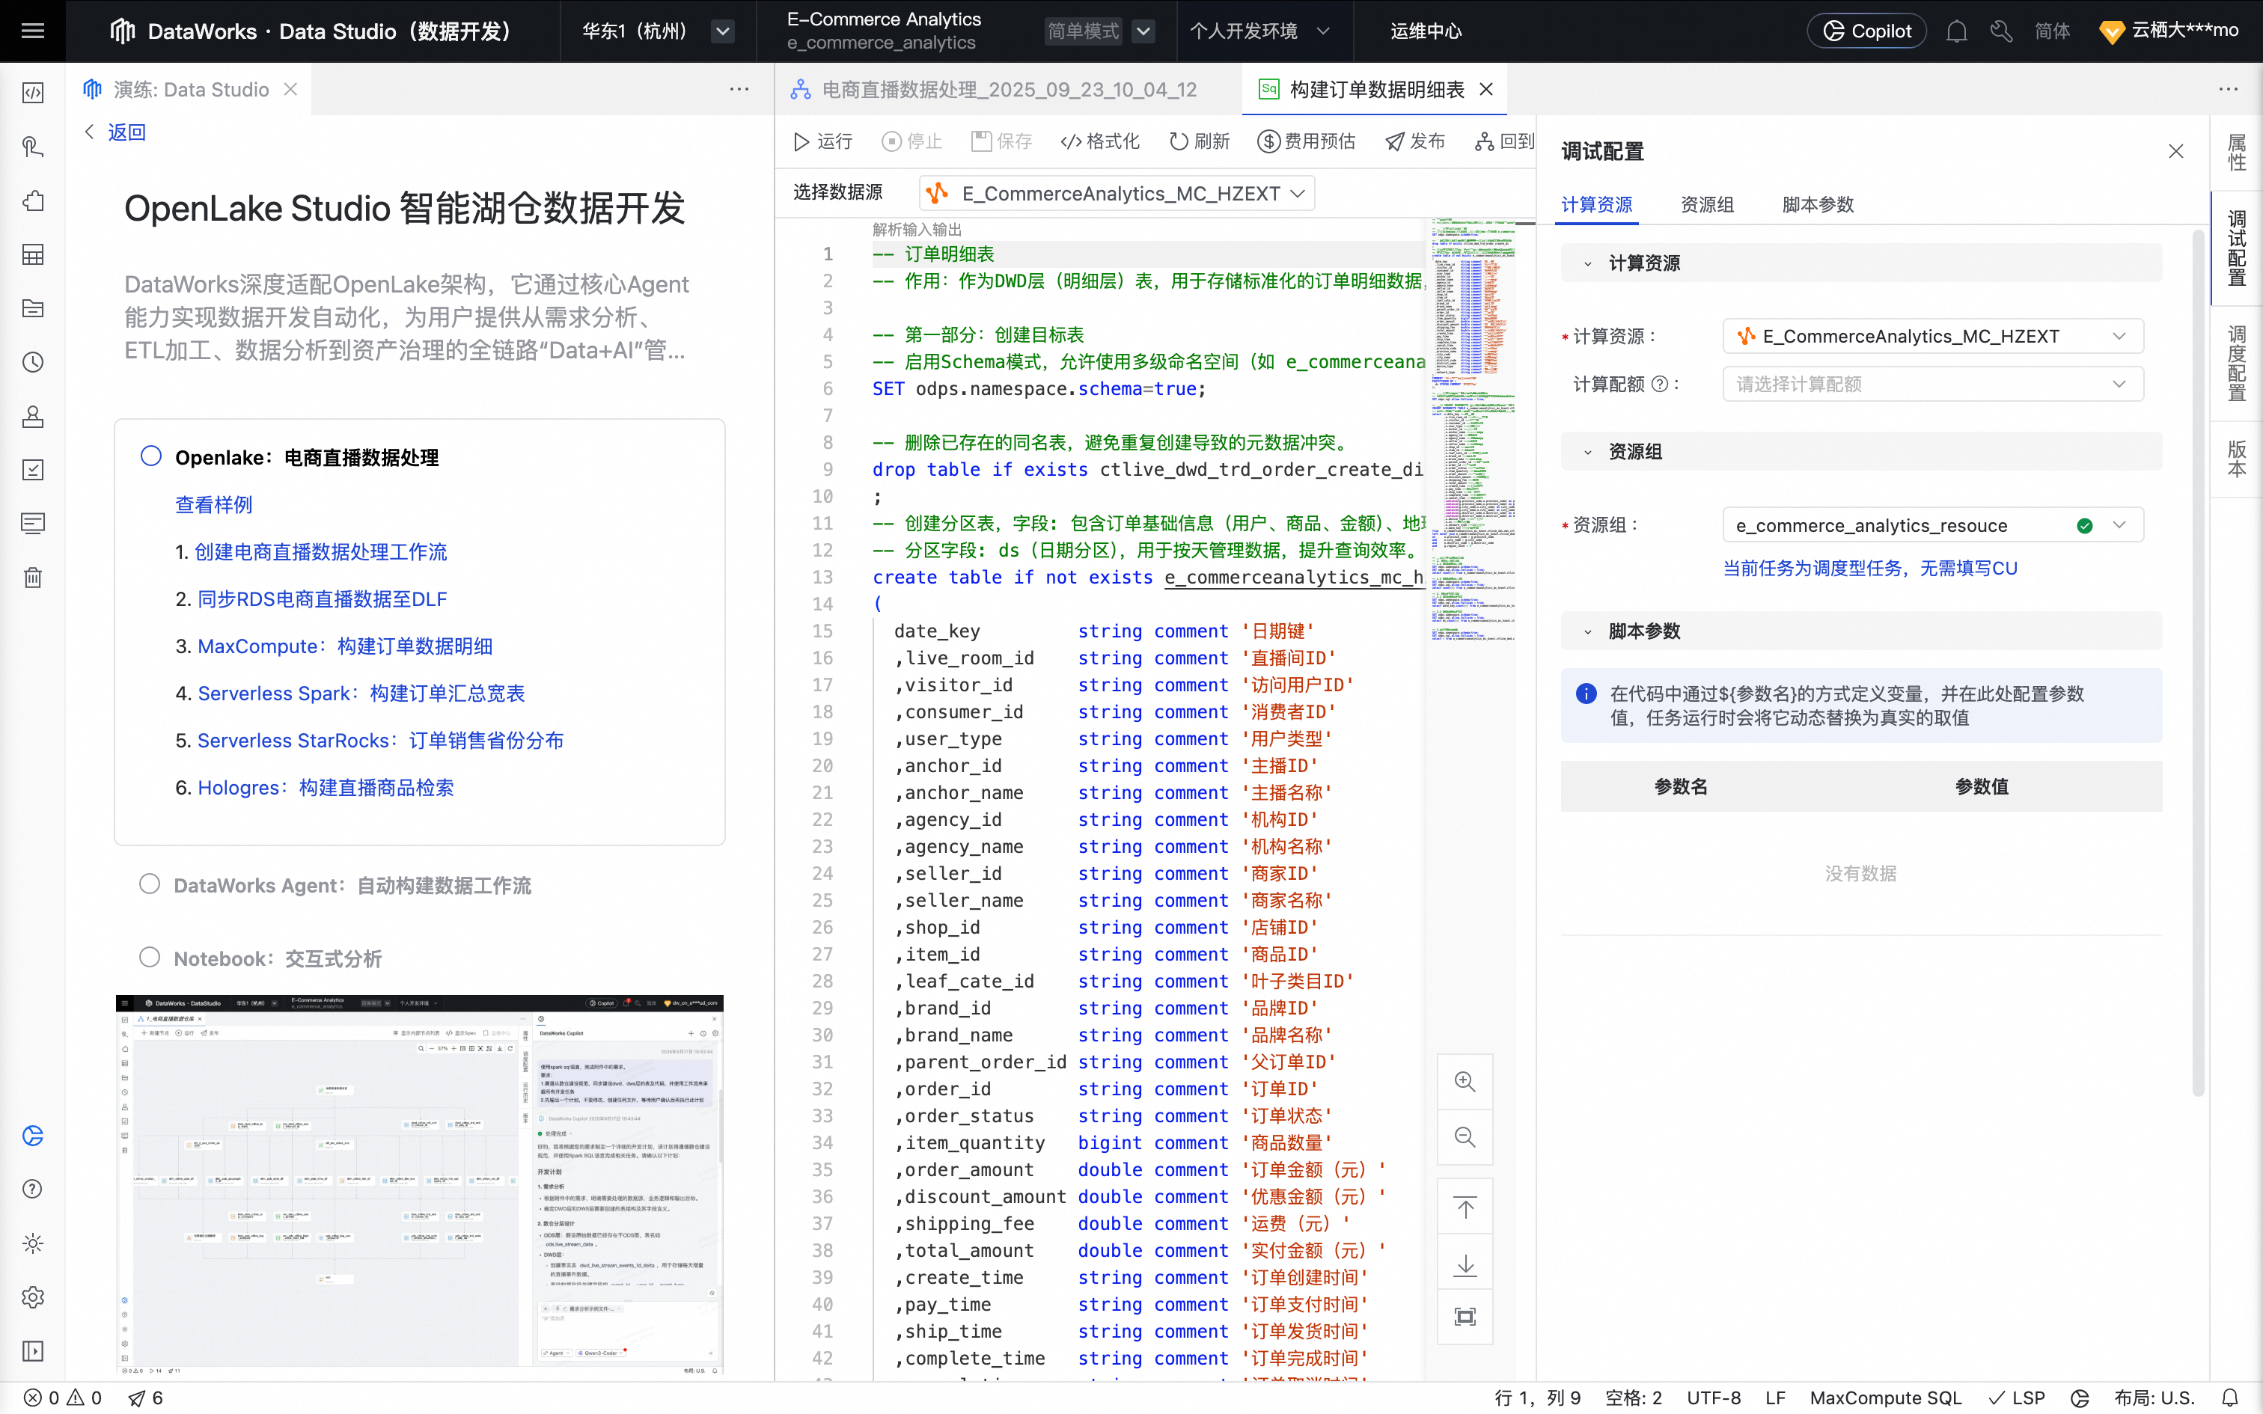Open the 计算配额 quota dropdown

point(1932,385)
